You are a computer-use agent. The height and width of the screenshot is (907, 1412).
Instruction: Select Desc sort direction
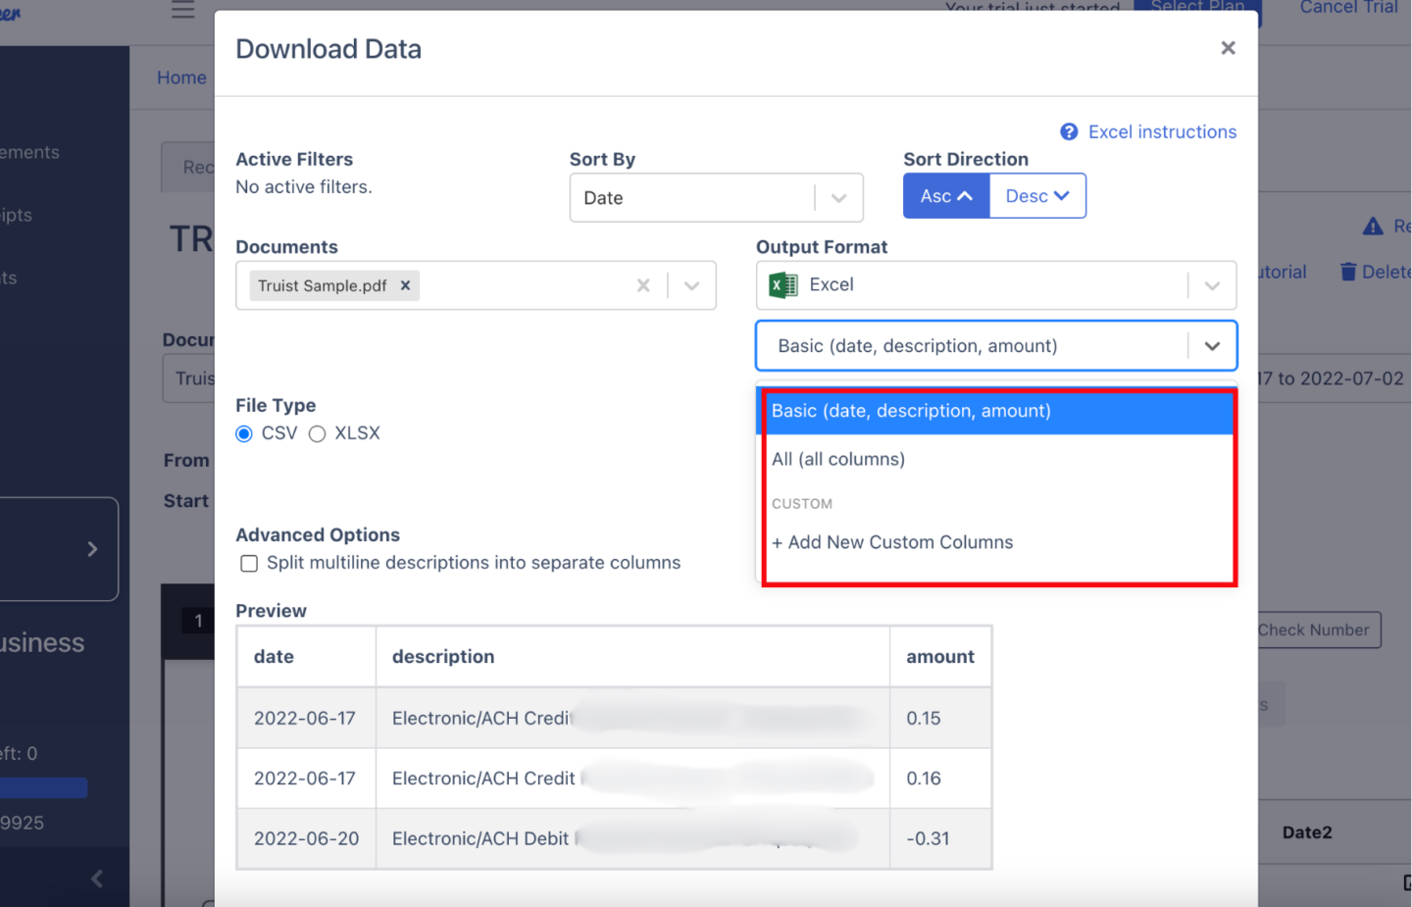(x=1037, y=196)
